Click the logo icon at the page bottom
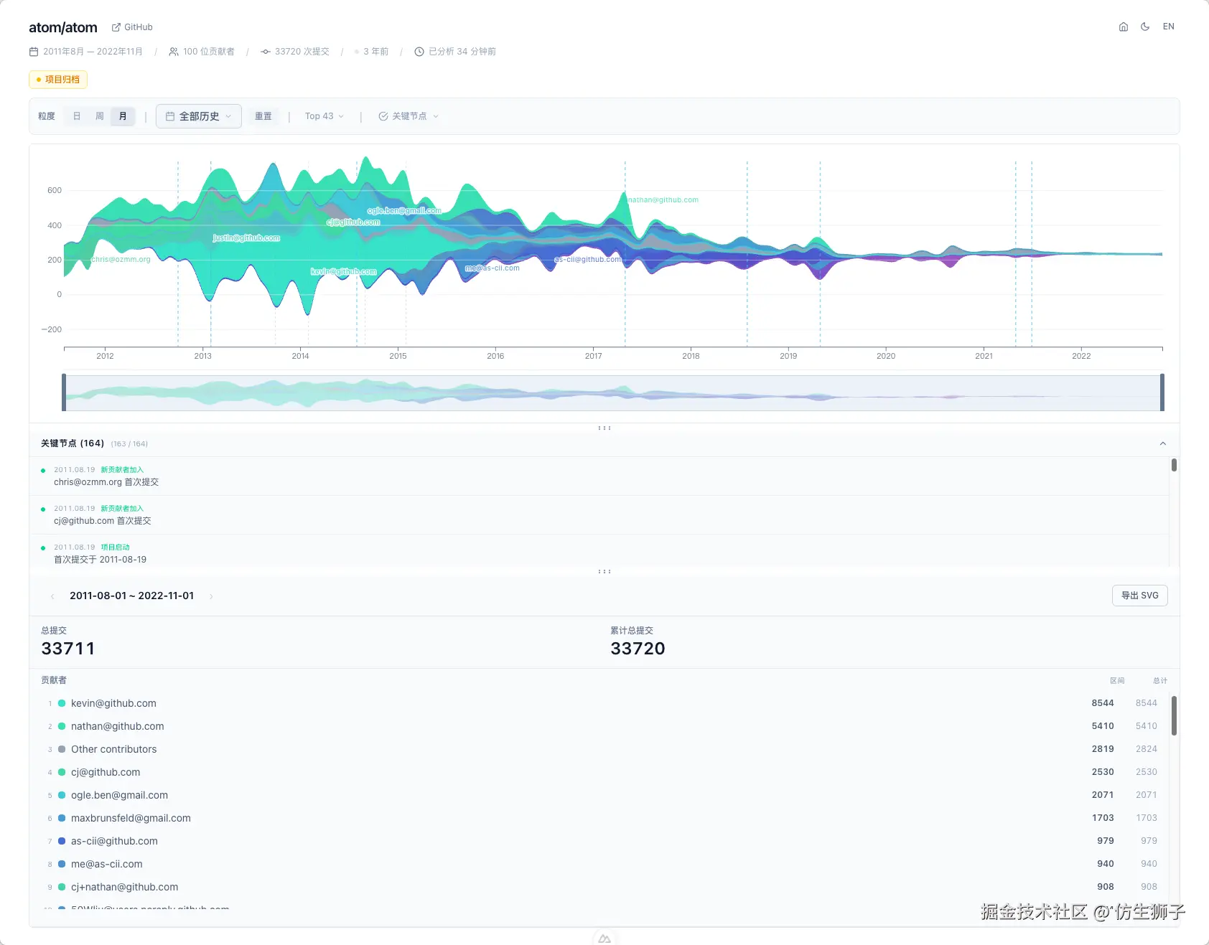This screenshot has height=945, width=1209. coord(604,939)
